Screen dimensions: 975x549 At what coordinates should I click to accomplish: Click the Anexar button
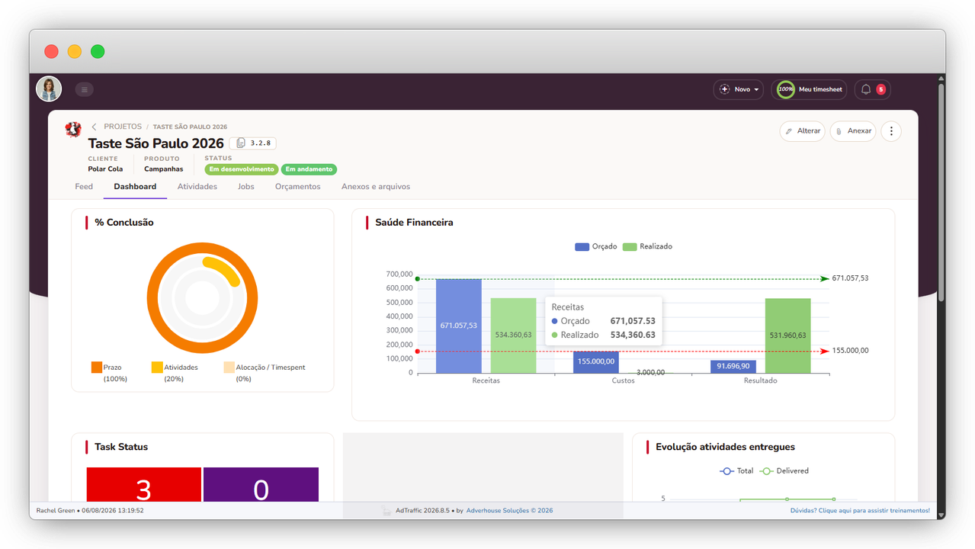click(853, 131)
